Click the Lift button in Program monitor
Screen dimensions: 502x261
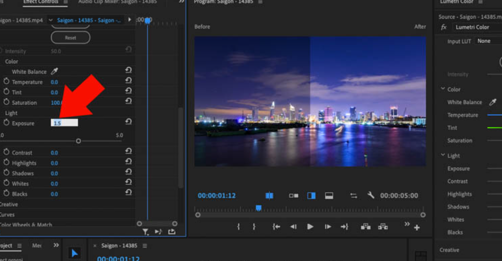tap(366, 227)
